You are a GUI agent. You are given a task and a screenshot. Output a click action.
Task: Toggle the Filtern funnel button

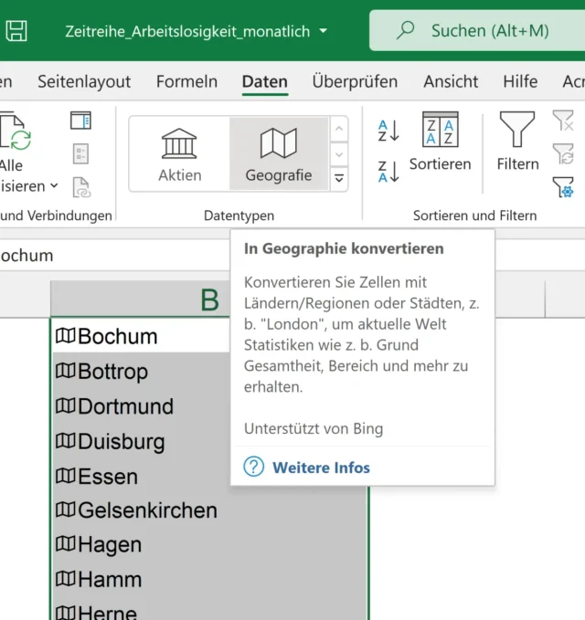pos(517,142)
